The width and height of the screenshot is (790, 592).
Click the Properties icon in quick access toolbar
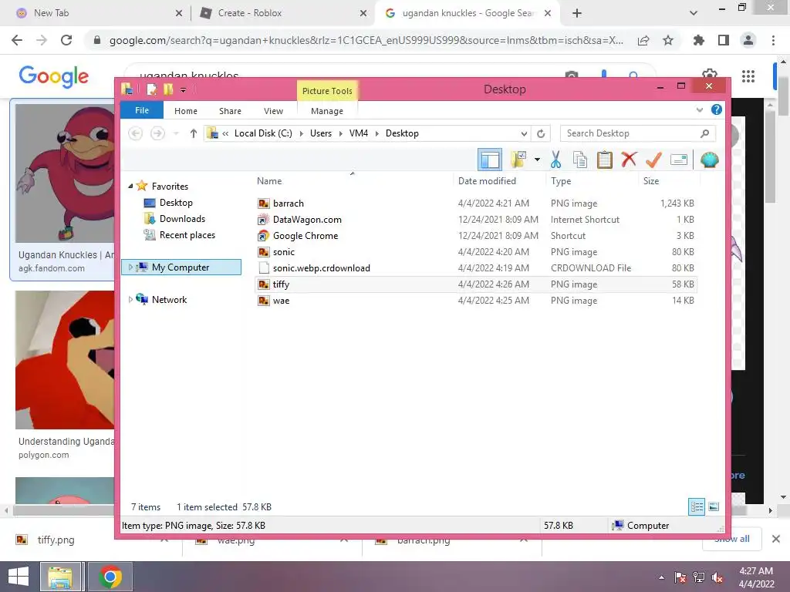[x=151, y=89]
